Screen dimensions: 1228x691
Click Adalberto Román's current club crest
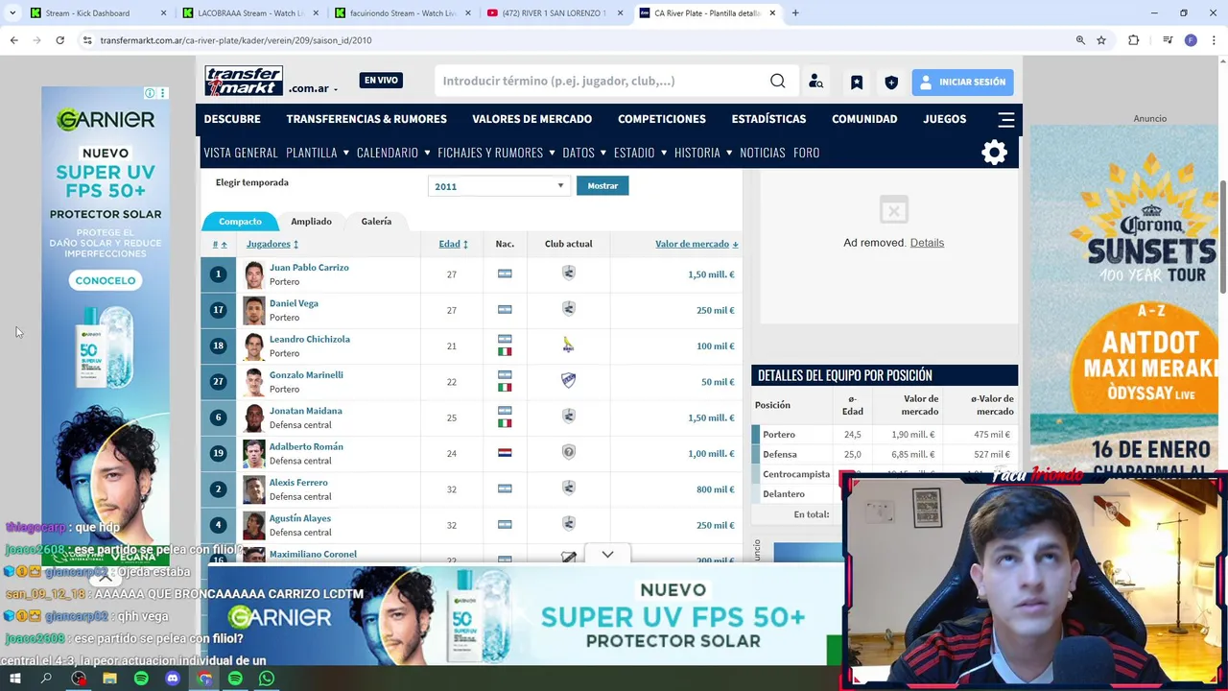pyautogui.click(x=569, y=452)
